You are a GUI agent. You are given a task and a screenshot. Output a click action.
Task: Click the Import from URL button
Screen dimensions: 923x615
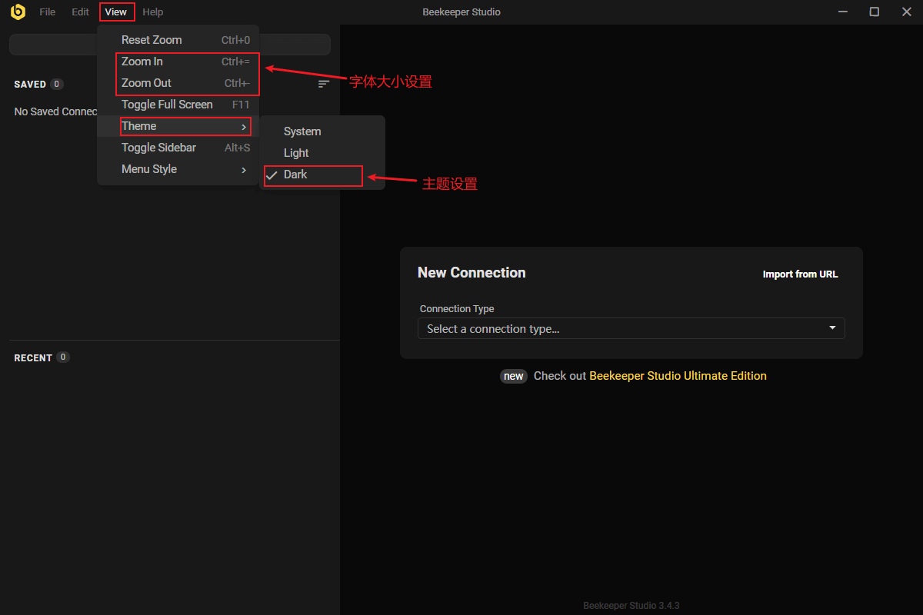800,274
